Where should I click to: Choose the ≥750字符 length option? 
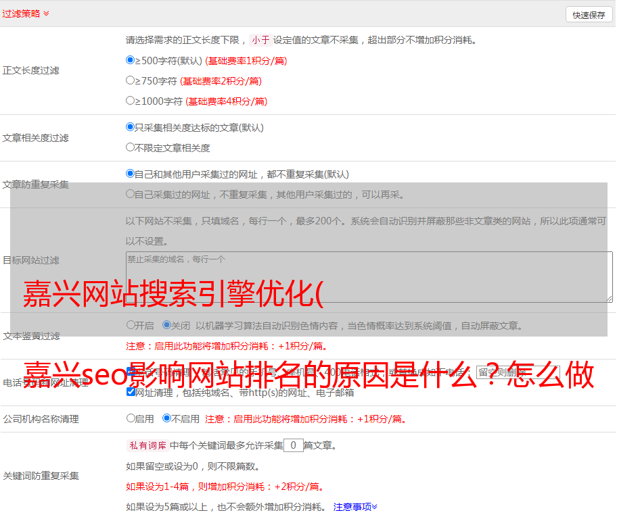point(131,80)
